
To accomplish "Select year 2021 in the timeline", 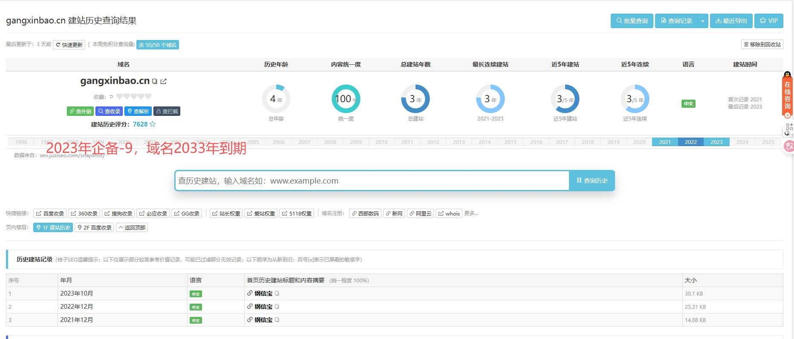I will click(x=665, y=142).
